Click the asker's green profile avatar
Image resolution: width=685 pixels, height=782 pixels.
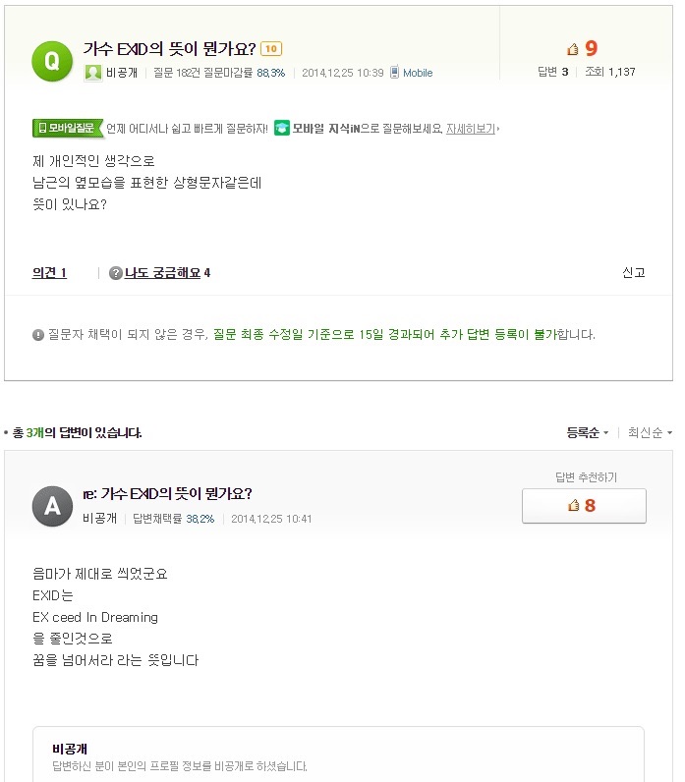pyautogui.click(x=92, y=73)
